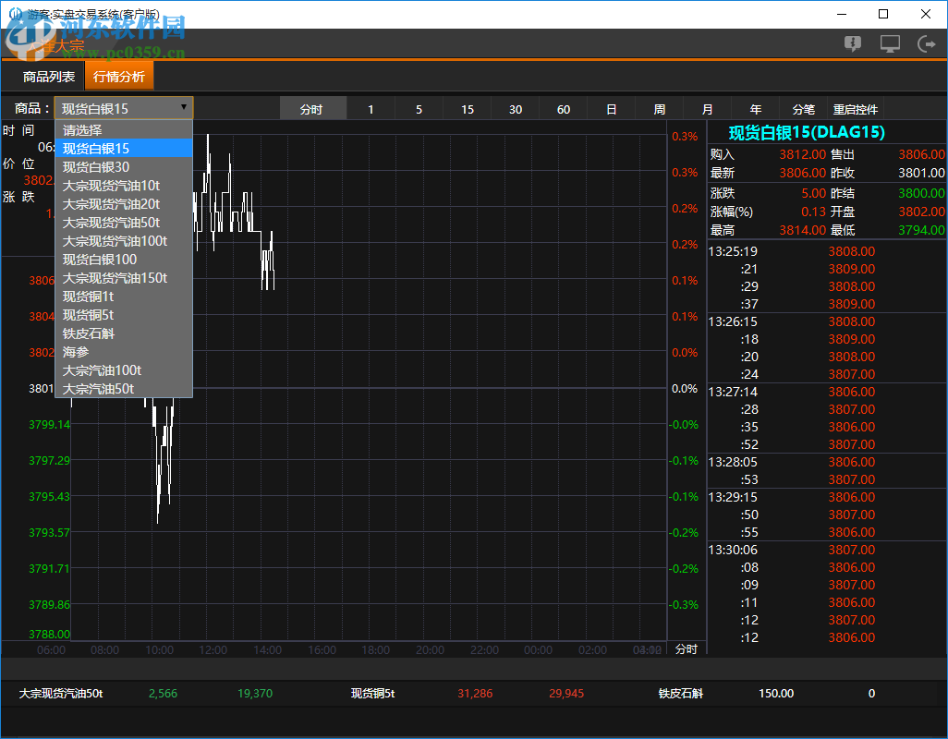948x739 pixels.
Task: Choose 现货白银100 from the dropdown
Action: point(123,260)
